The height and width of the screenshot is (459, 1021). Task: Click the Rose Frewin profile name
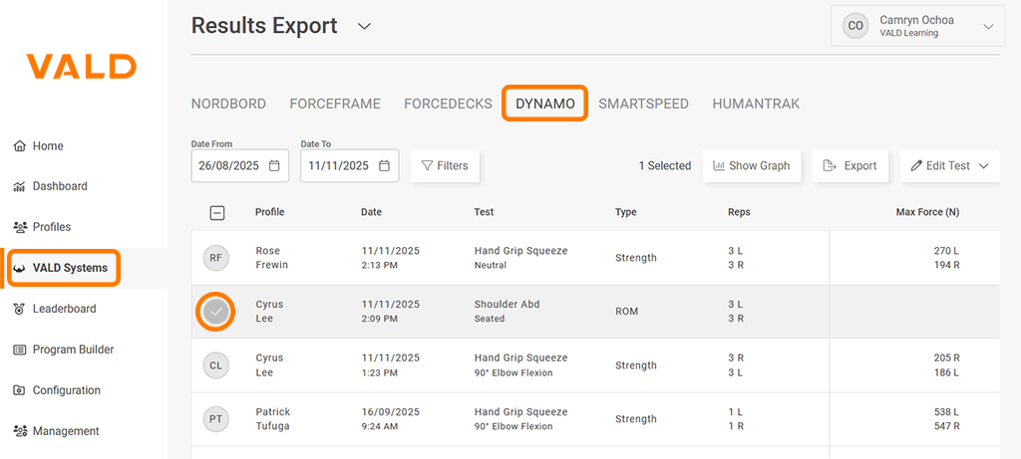(x=271, y=258)
